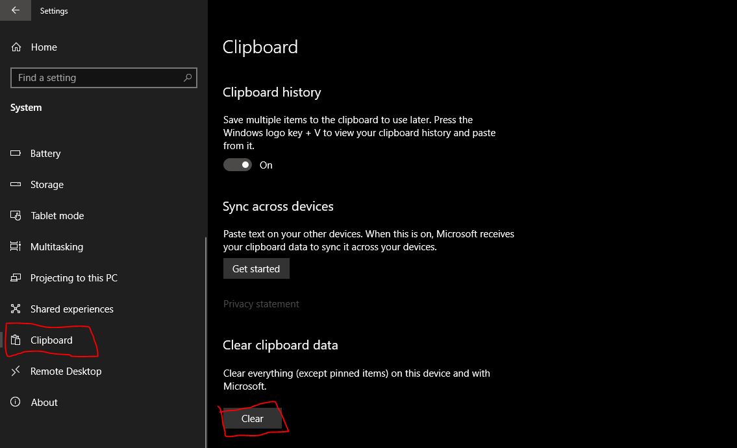Click the back arrow in Settings
The width and height of the screenshot is (737, 448).
15,10
